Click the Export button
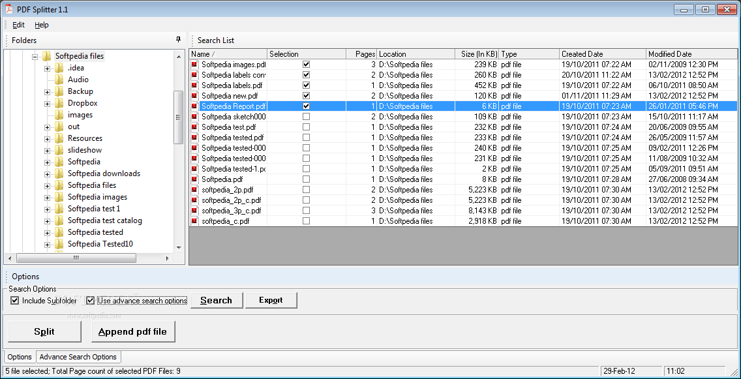The width and height of the screenshot is (741, 379). (271, 300)
